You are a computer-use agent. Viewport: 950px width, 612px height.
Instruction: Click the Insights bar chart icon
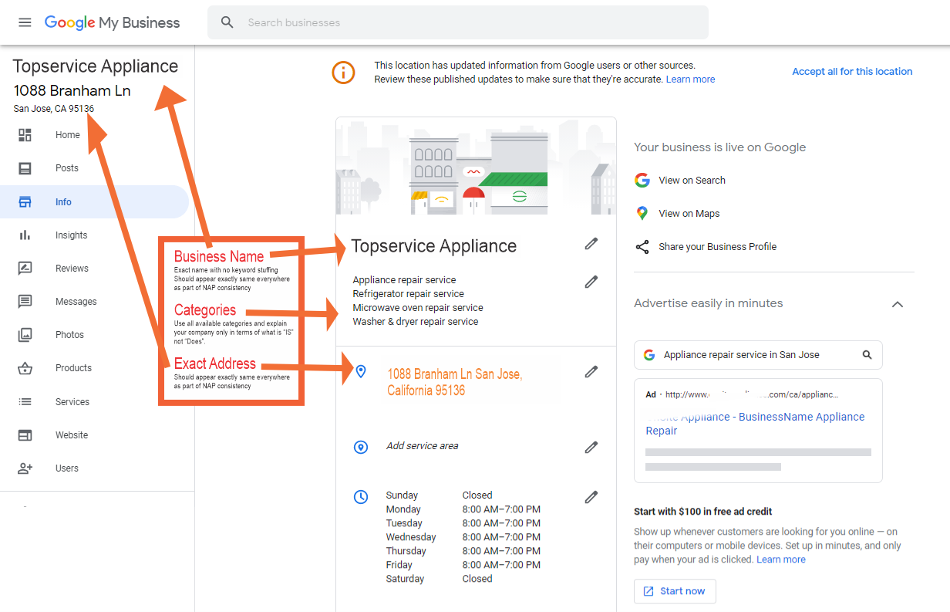click(x=25, y=235)
